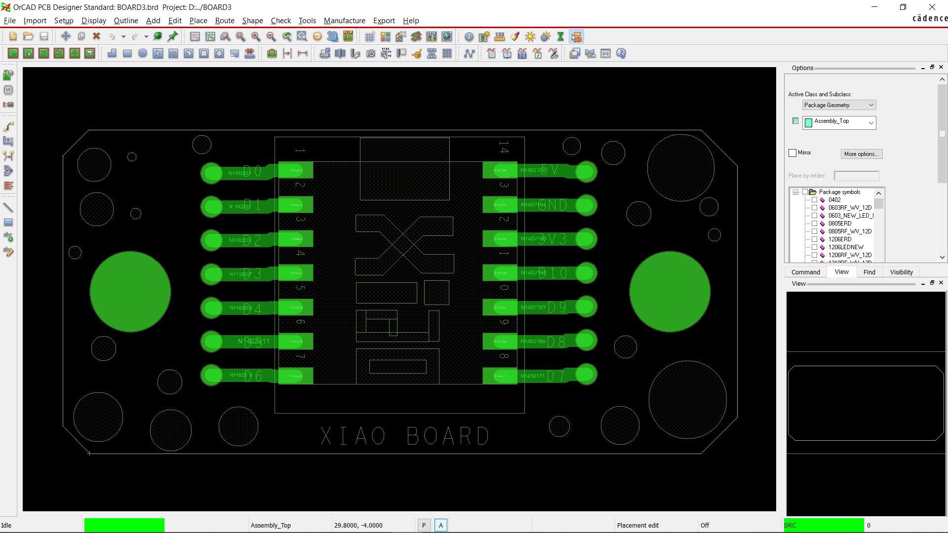Click the four-arrow move icon
Viewport: 948px width, 533px height.
(x=66, y=37)
